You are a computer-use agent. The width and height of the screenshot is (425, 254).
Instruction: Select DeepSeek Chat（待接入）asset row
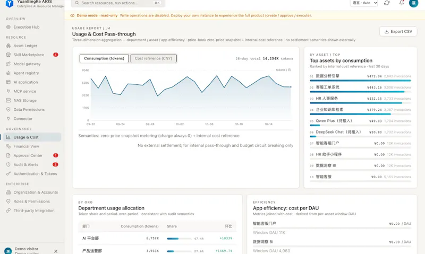tap(360, 133)
